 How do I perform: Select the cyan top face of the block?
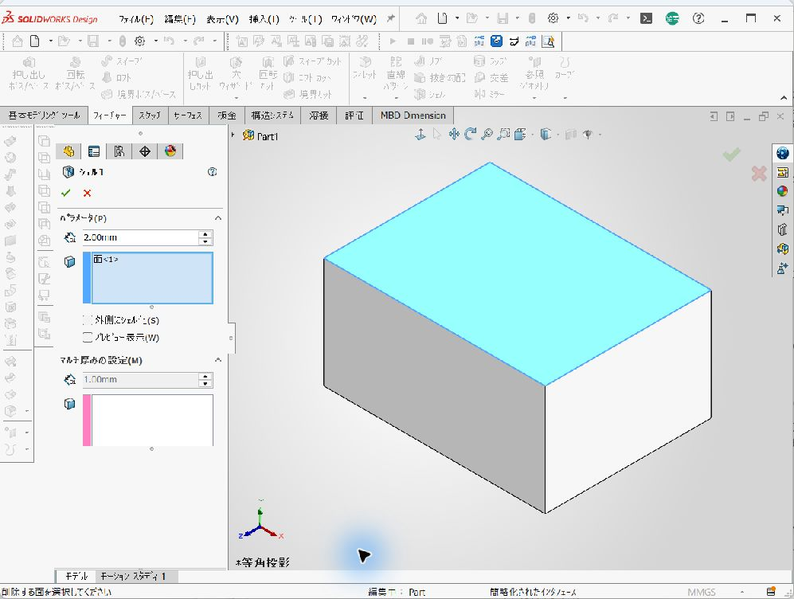(x=518, y=273)
